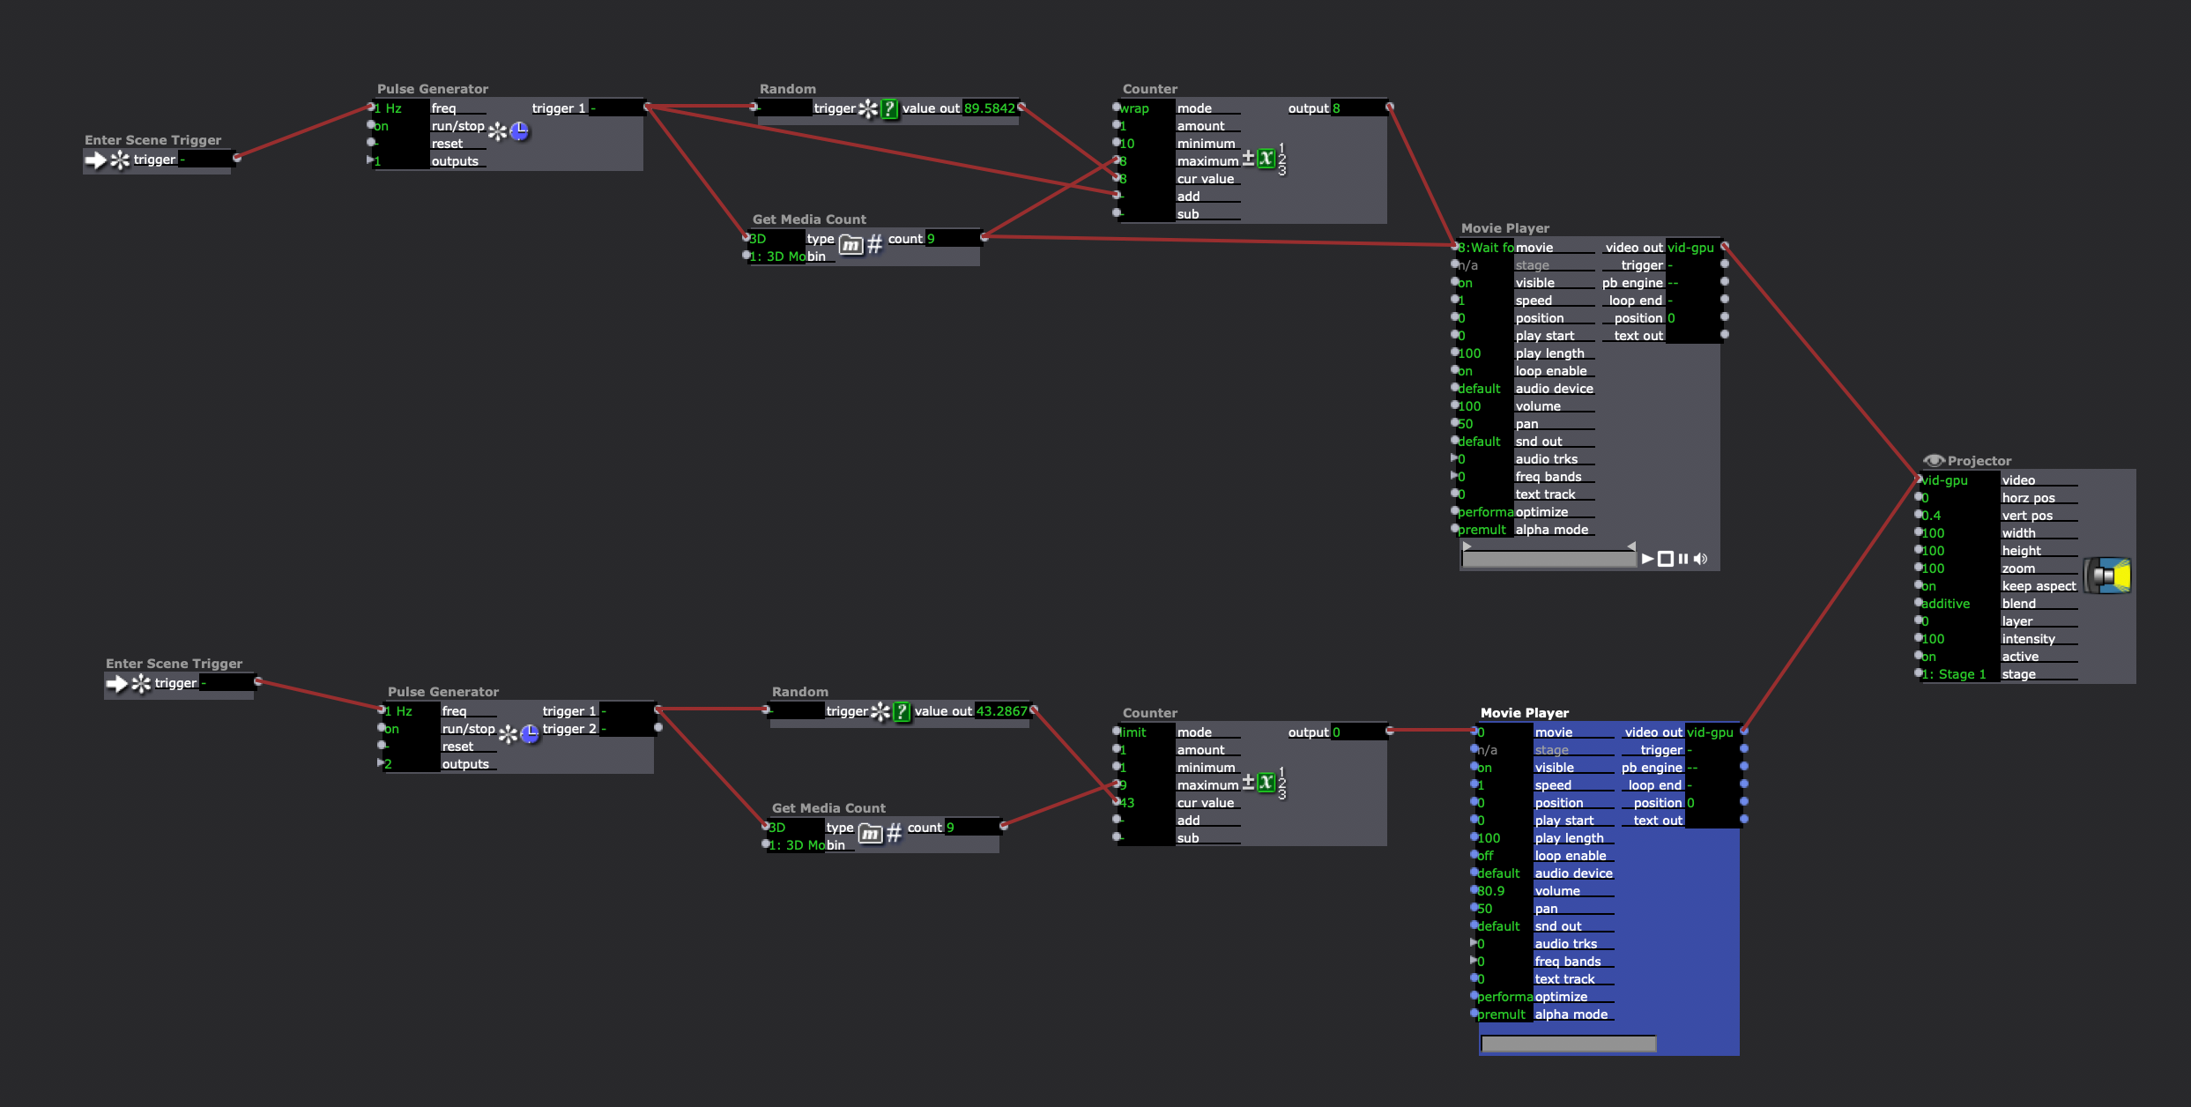
Task: Open top Movie Player alpha mode premult value
Action: [1485, 530]
